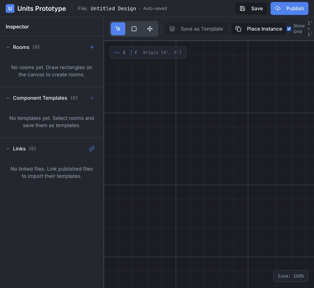
Task: Click the blue U app logo
Action: 10,8
